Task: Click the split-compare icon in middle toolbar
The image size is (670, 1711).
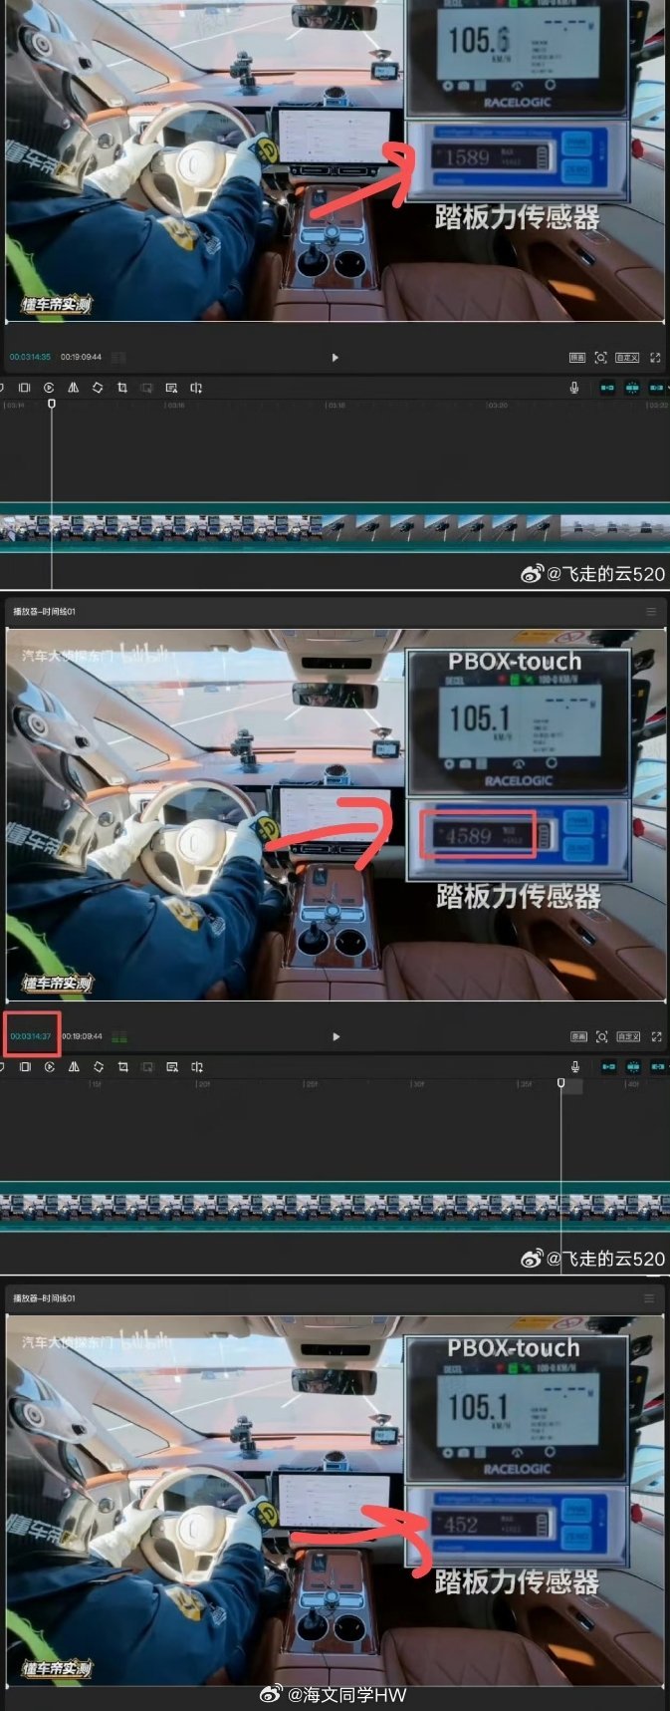Action: (x=197, y=1067)
